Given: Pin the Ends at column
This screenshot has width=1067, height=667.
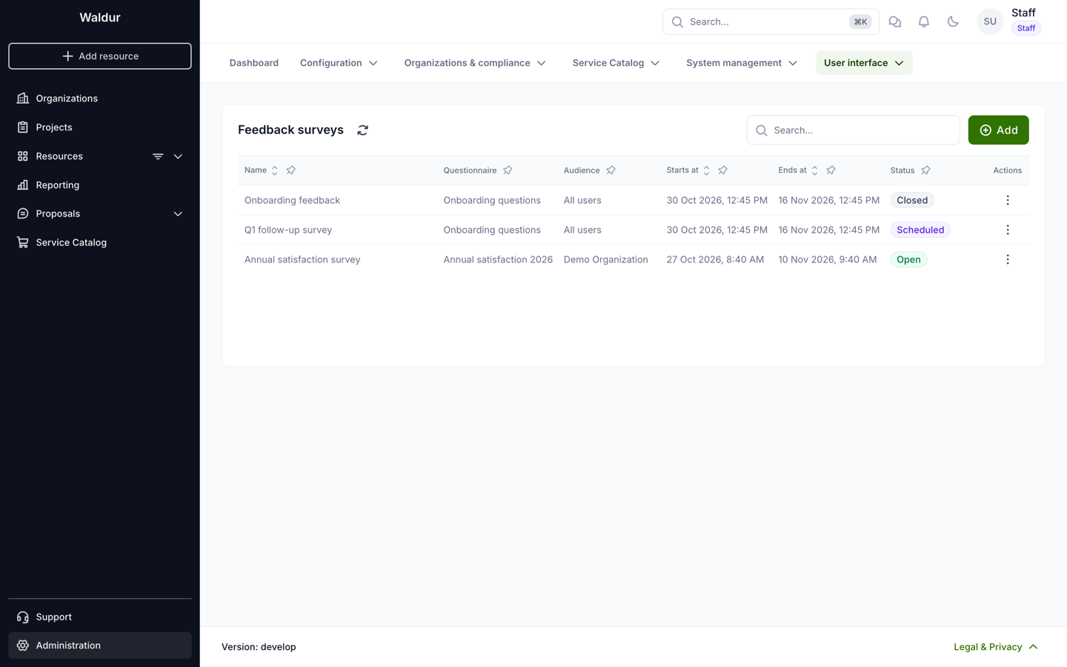Looking at the screenshot, I should point(831,170).
